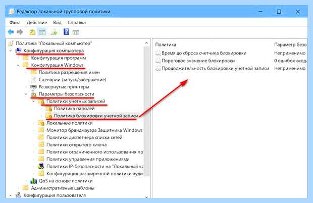
Task: Click the Политика паролей folder icon
Action: click(x=49, y=109)
